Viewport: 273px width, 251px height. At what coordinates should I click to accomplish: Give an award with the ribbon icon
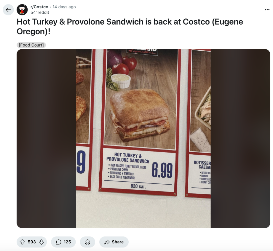click(x=87, y=242)
